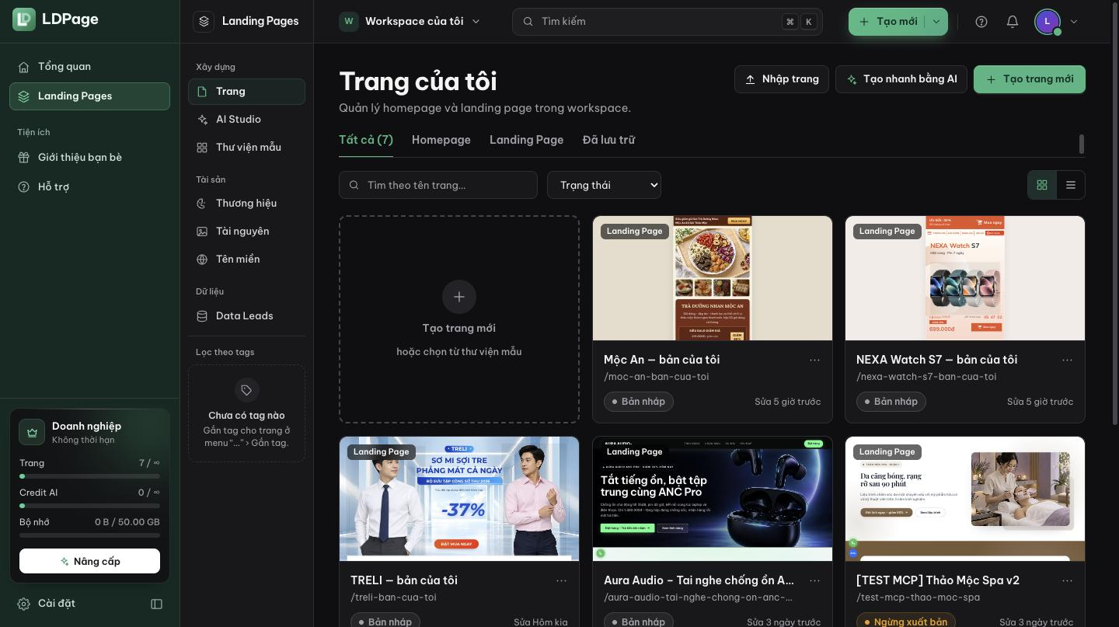Screen dimensions: 1119x627
Task: Switch to the Landing Page tab
Action: [526, 140]
